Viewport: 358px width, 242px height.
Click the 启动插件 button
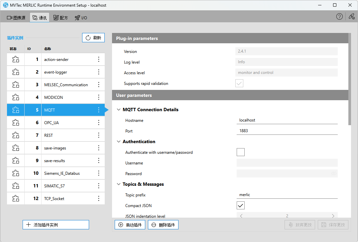coord(130,225)
